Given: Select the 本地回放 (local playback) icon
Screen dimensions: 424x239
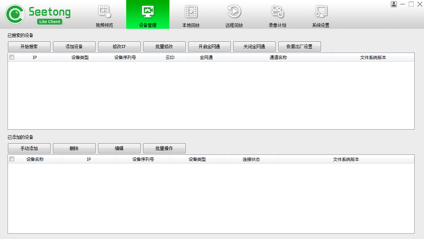Looking at the screenshot, I should [191, 14].
